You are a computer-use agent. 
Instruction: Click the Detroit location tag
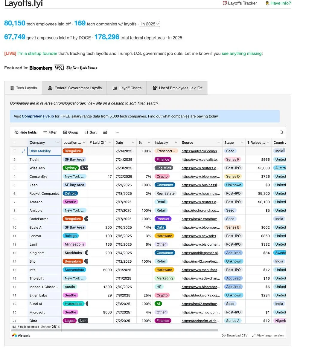click(x=70, y=194)
